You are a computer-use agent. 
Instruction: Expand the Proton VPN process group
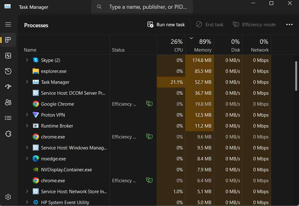tap(27, 115)
